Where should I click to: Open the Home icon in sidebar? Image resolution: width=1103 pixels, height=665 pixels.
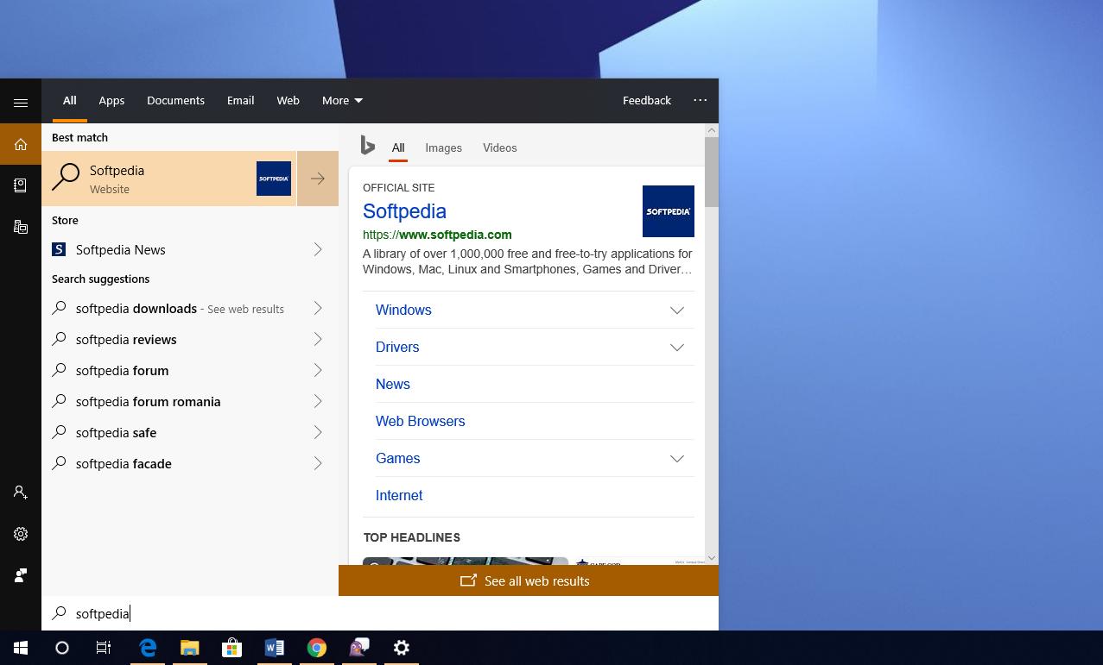point(21,144)
